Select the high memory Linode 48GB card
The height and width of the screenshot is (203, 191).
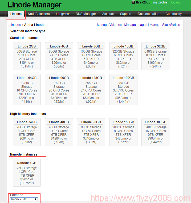59,132
